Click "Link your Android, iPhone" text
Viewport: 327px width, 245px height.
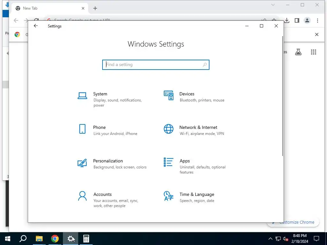pos(115,134)
